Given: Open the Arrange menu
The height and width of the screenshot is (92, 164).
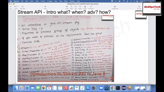Looking at the screenshot, I should tap(49, 1).
